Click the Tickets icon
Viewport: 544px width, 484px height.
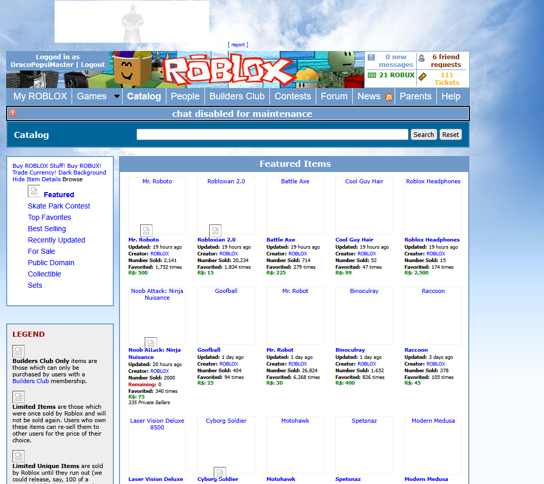[x=422, y=77]
